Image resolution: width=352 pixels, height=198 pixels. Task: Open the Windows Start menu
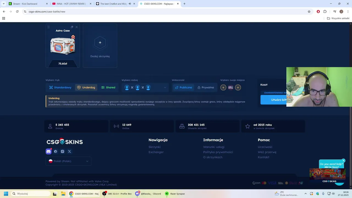pyautogui.click(x=6, y=194)
